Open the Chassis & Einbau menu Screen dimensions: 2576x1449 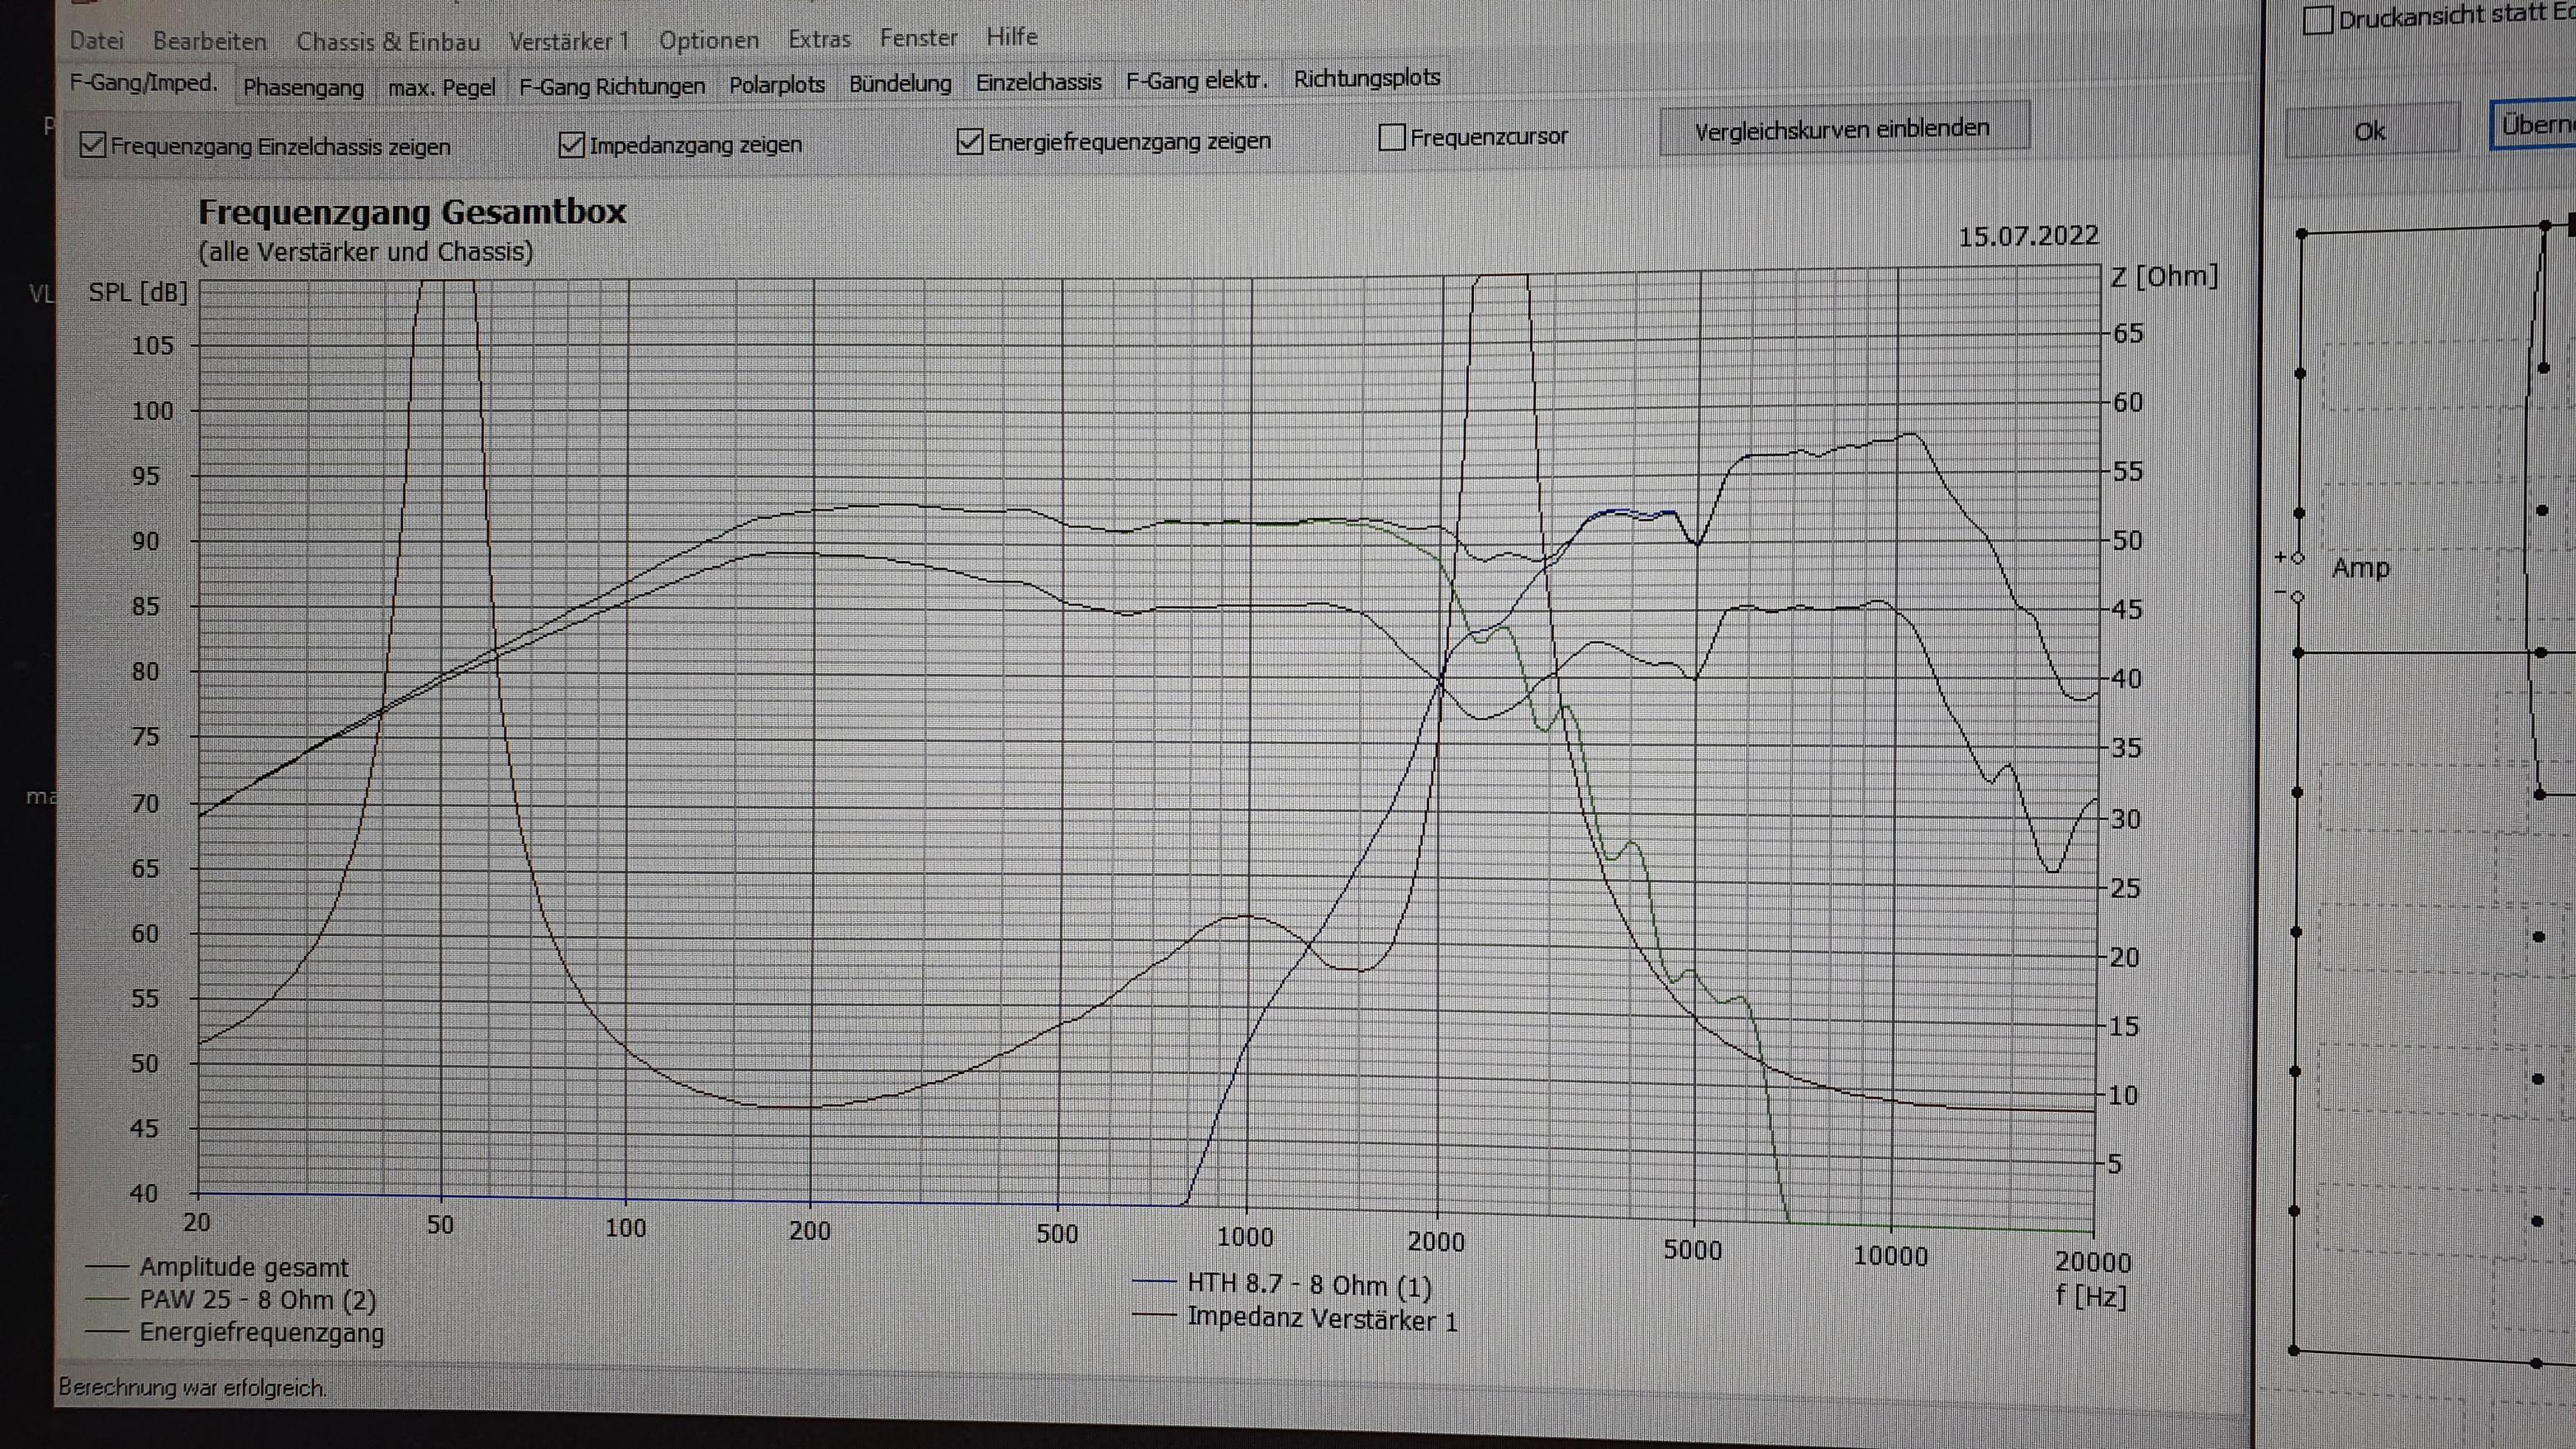[388, 41]
